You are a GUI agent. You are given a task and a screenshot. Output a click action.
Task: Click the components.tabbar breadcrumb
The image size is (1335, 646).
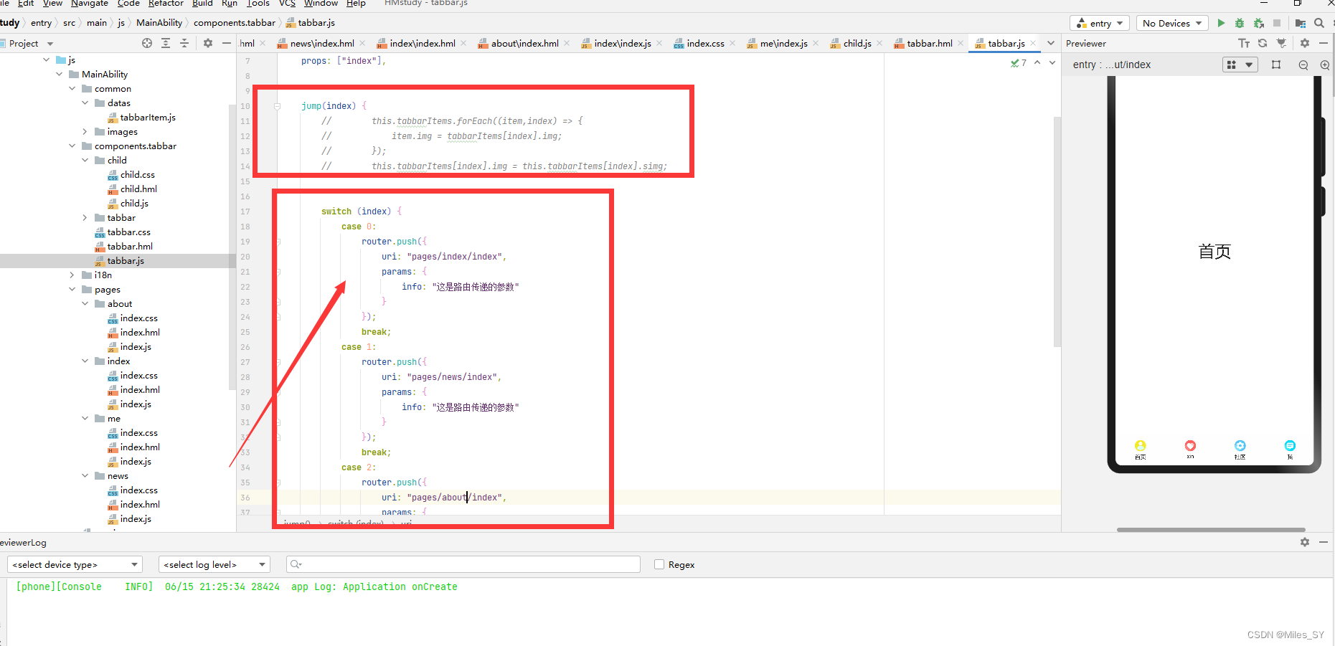point(235,23)
